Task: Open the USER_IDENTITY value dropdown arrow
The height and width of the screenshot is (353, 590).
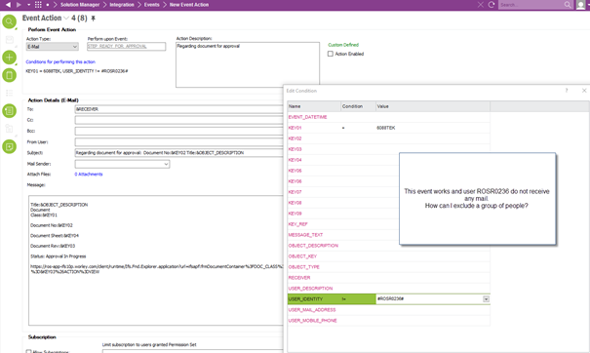Action: click(x=487, y=299)
